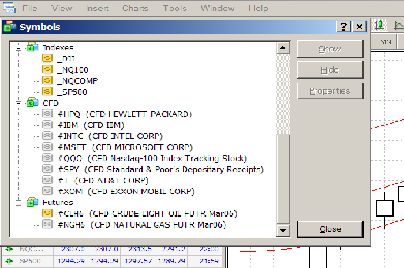
Task: Click the 21:59 time cell
Action: point(209,261)
